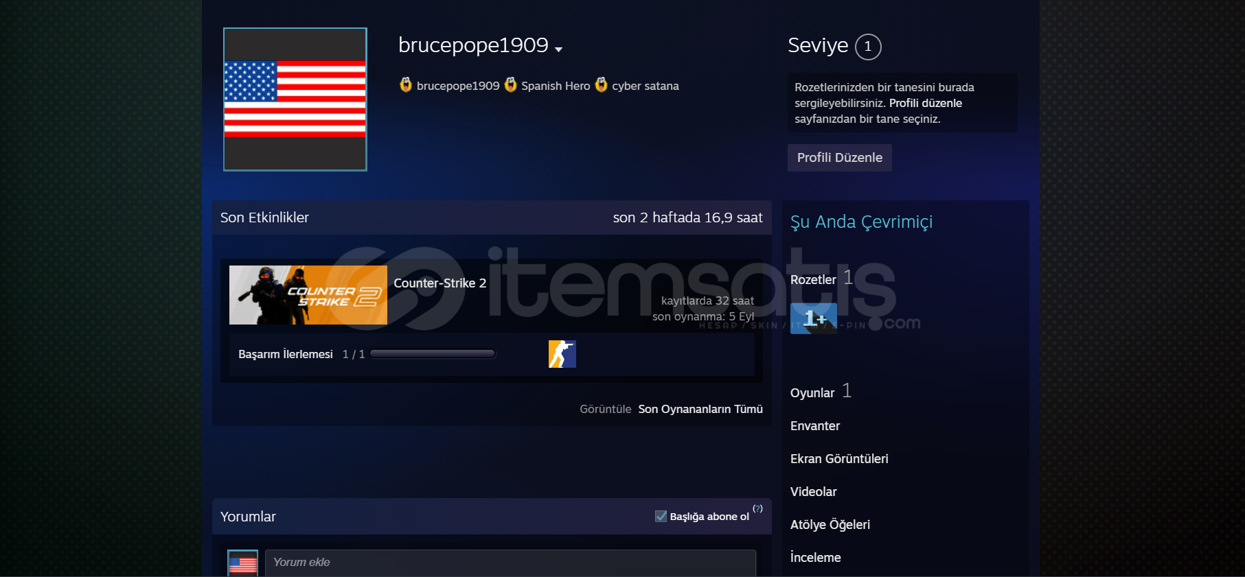Image resolution: width=1245 pixels, height=577 pixels.
Task: Open Ekran Görüntüleri screenshots link
Action: coord(839,459)
